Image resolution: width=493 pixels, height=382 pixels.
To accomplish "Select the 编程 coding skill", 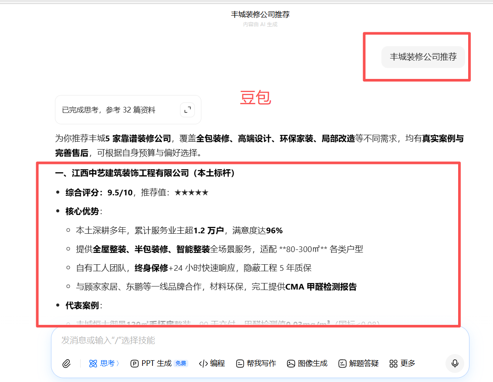I will [x=212, y=363].
